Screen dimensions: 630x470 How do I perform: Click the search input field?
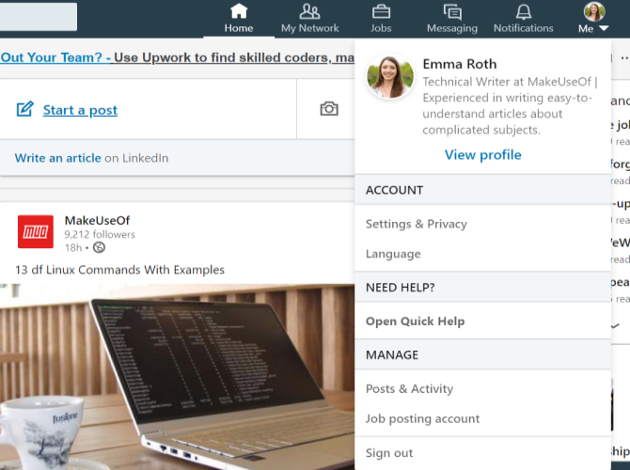39,17
